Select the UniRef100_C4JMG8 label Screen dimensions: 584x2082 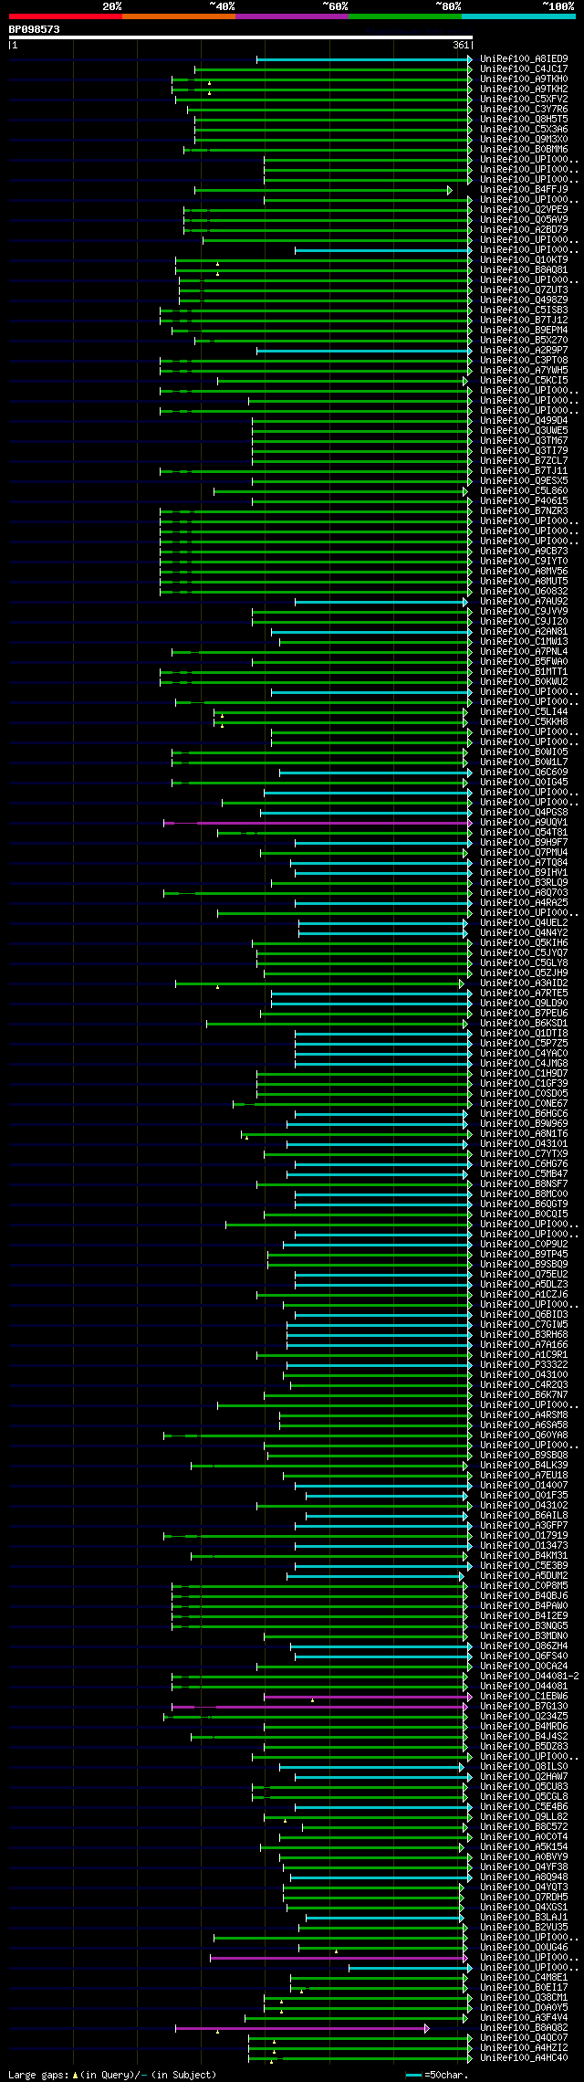(x=524, y=1064)
